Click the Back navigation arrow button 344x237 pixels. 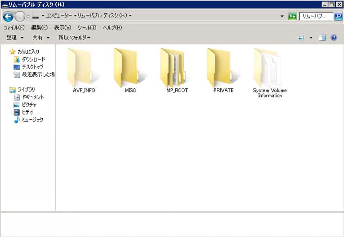8,17
